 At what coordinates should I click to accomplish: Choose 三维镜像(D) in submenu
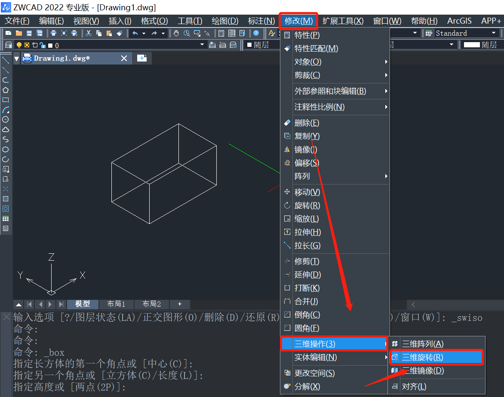point(436,371)
